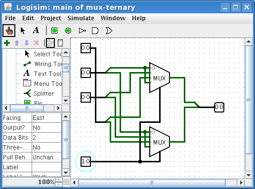Click explorer tree scrollbar up arrow
The height and width of the screenshot is (189, 255).
point(66,52)
